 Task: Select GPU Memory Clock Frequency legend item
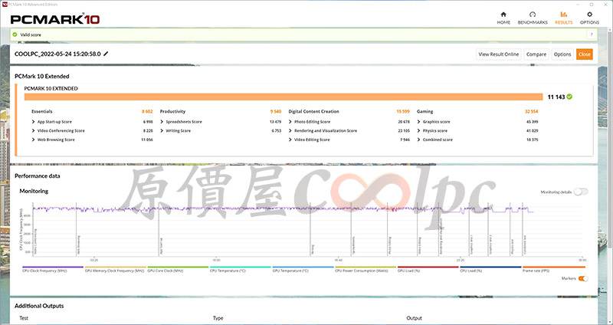116,270
